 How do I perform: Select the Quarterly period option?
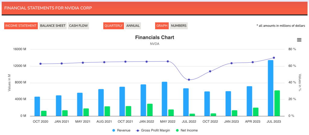[x=113, y=26]
